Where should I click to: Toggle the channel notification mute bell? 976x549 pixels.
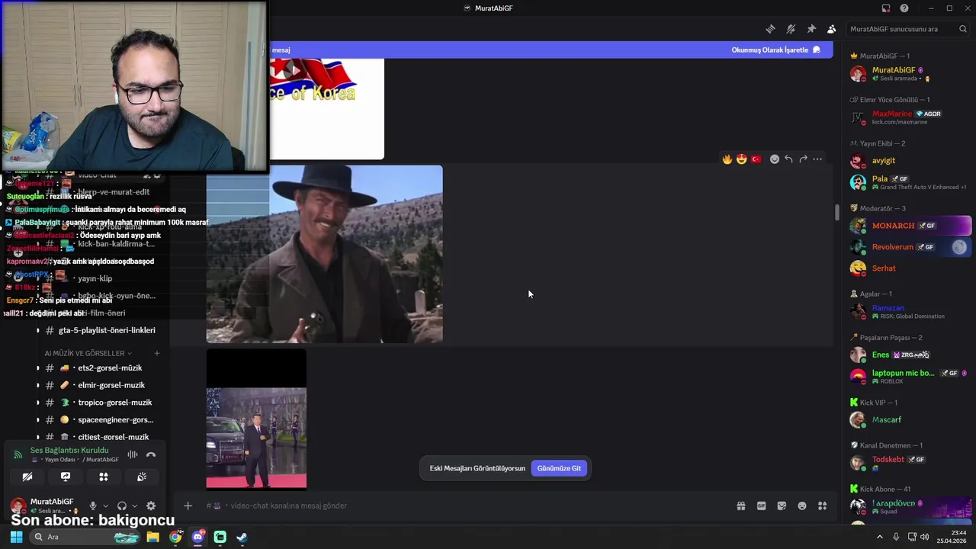tap(791, 29)
